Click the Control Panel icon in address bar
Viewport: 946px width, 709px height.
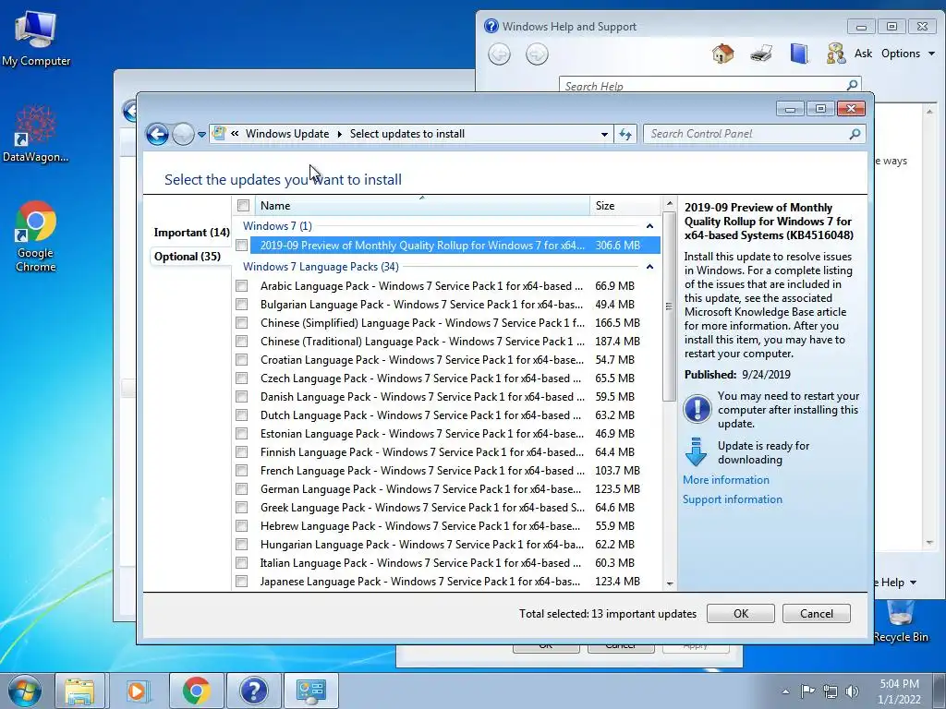pyautogui.click(x=219, y=133)
